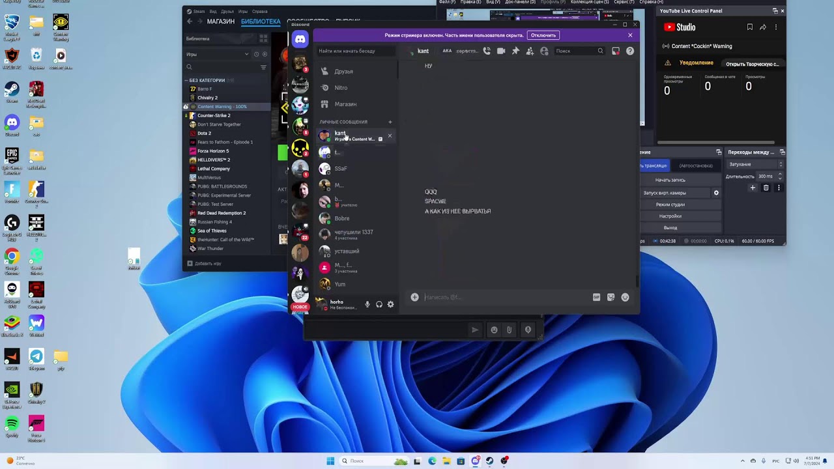Open the Bobre direct message
The image size is (834, 469).
point(356,218)
